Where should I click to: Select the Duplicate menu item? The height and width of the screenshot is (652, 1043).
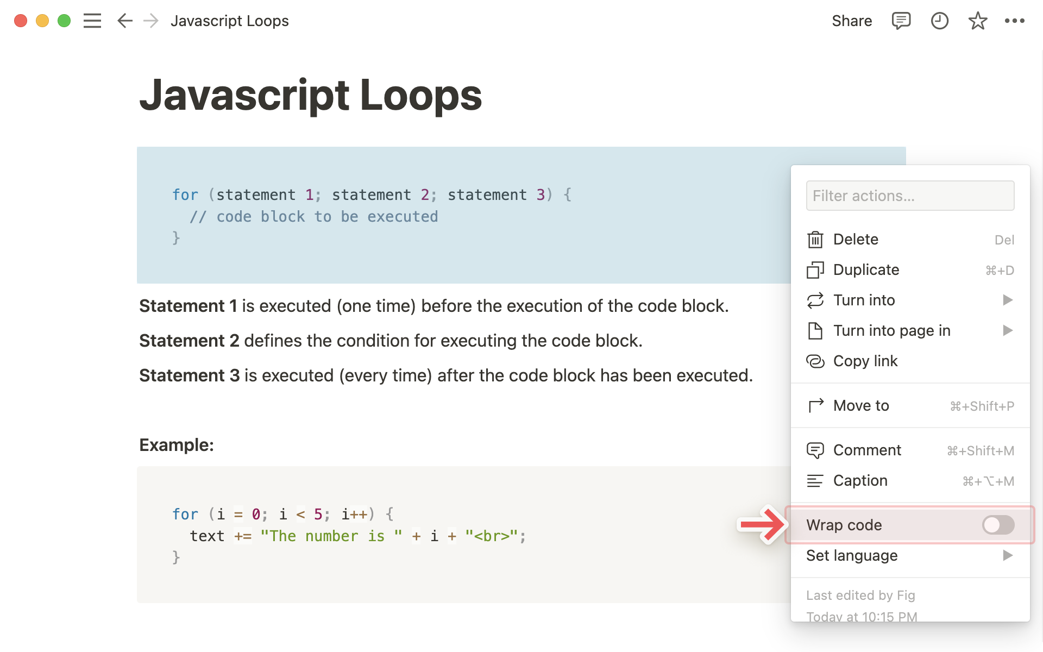[866, 269]
